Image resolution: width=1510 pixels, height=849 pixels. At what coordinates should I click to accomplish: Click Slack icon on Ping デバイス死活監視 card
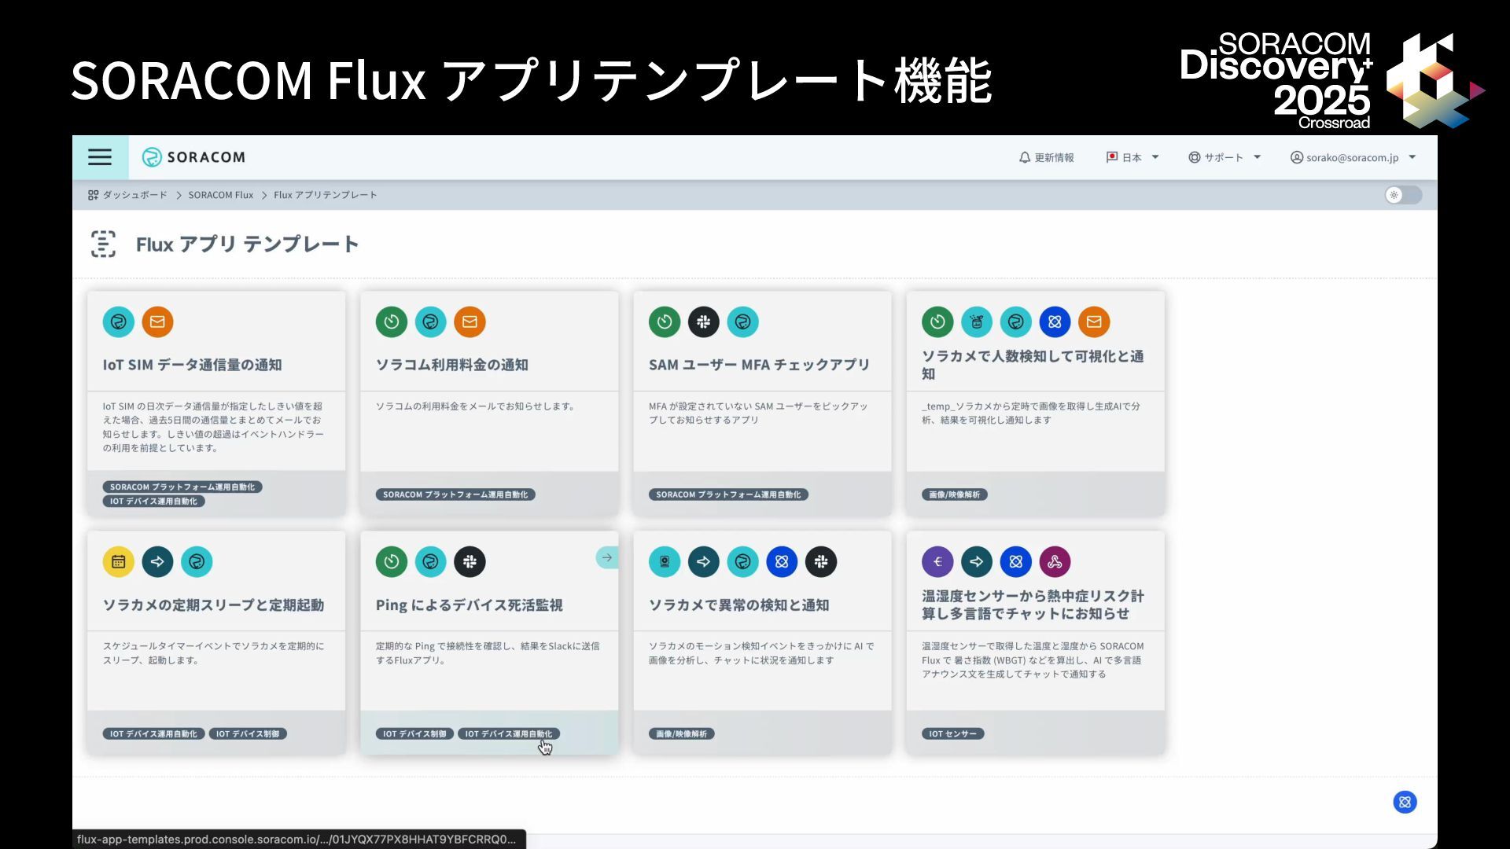(x=470, y=561)
